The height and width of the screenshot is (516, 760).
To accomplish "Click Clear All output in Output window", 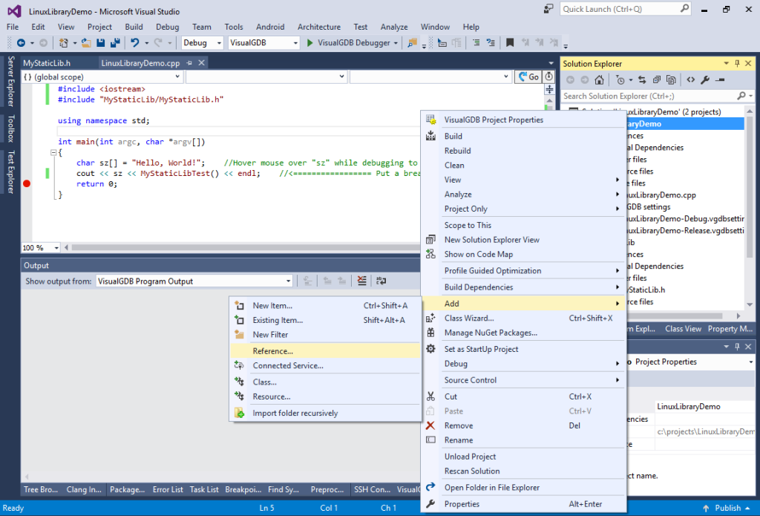I will point(361,281).
